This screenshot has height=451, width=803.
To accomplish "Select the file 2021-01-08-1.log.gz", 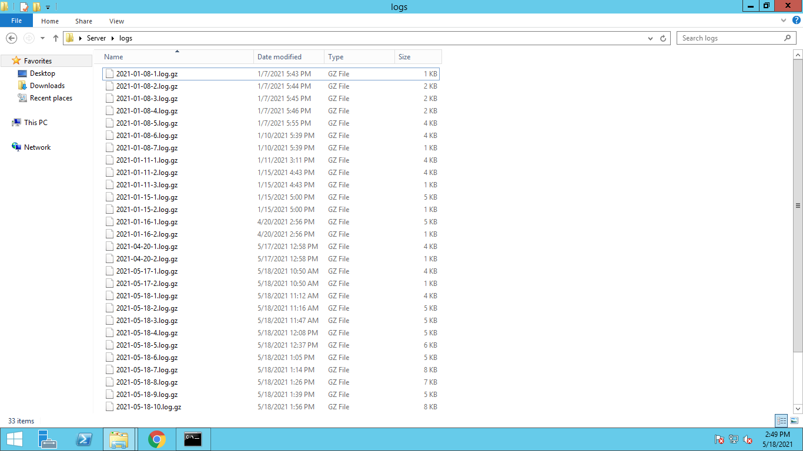I will (x=271, y=74).
